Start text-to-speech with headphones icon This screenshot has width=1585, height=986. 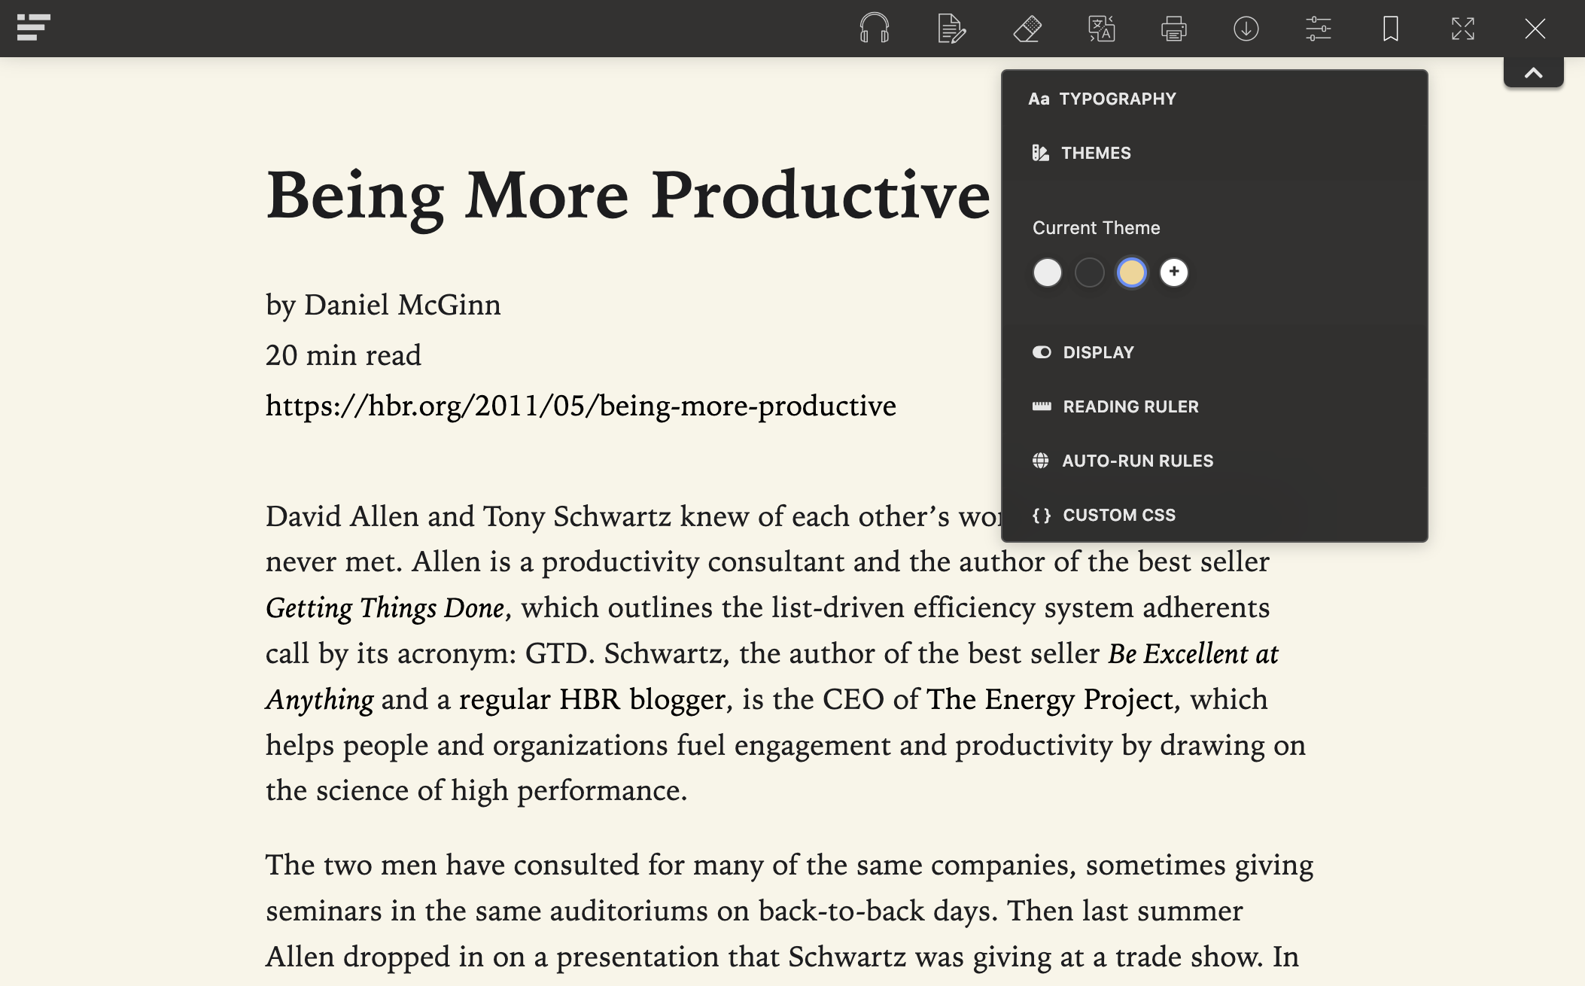[875, 29]
